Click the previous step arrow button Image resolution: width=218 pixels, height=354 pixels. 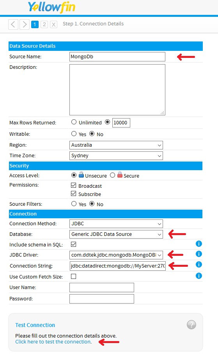13,24
